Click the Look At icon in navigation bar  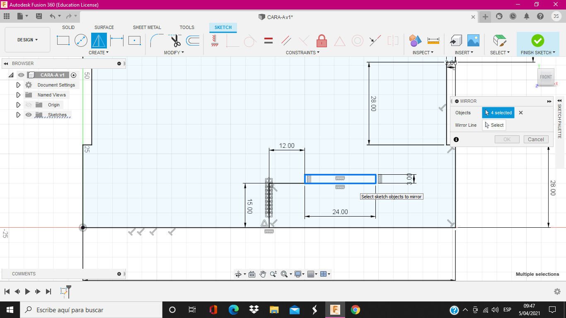(252, 274)
